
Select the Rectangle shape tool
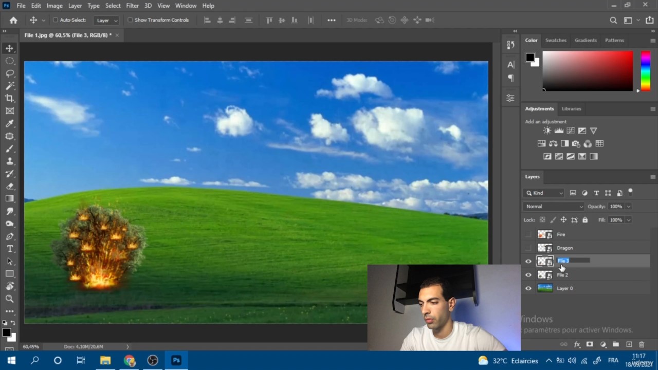click(x=10, y=274)
